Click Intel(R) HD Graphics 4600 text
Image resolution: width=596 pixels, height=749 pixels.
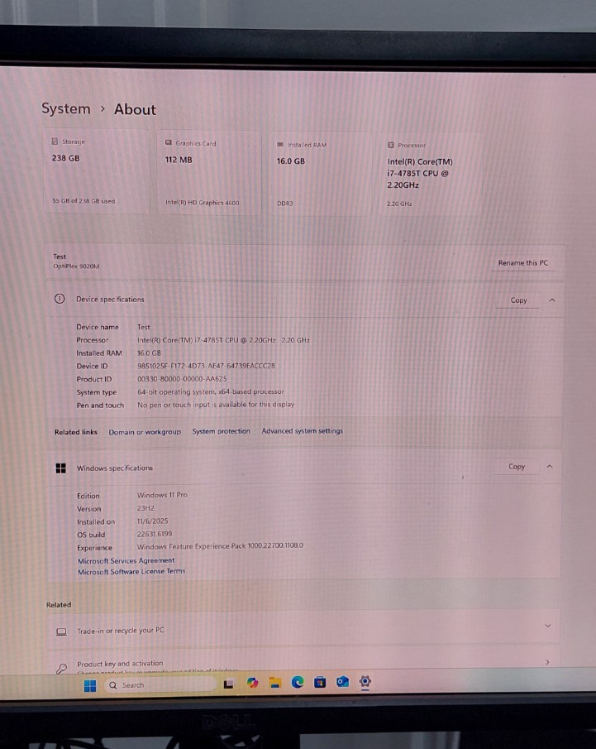point(203,203)
